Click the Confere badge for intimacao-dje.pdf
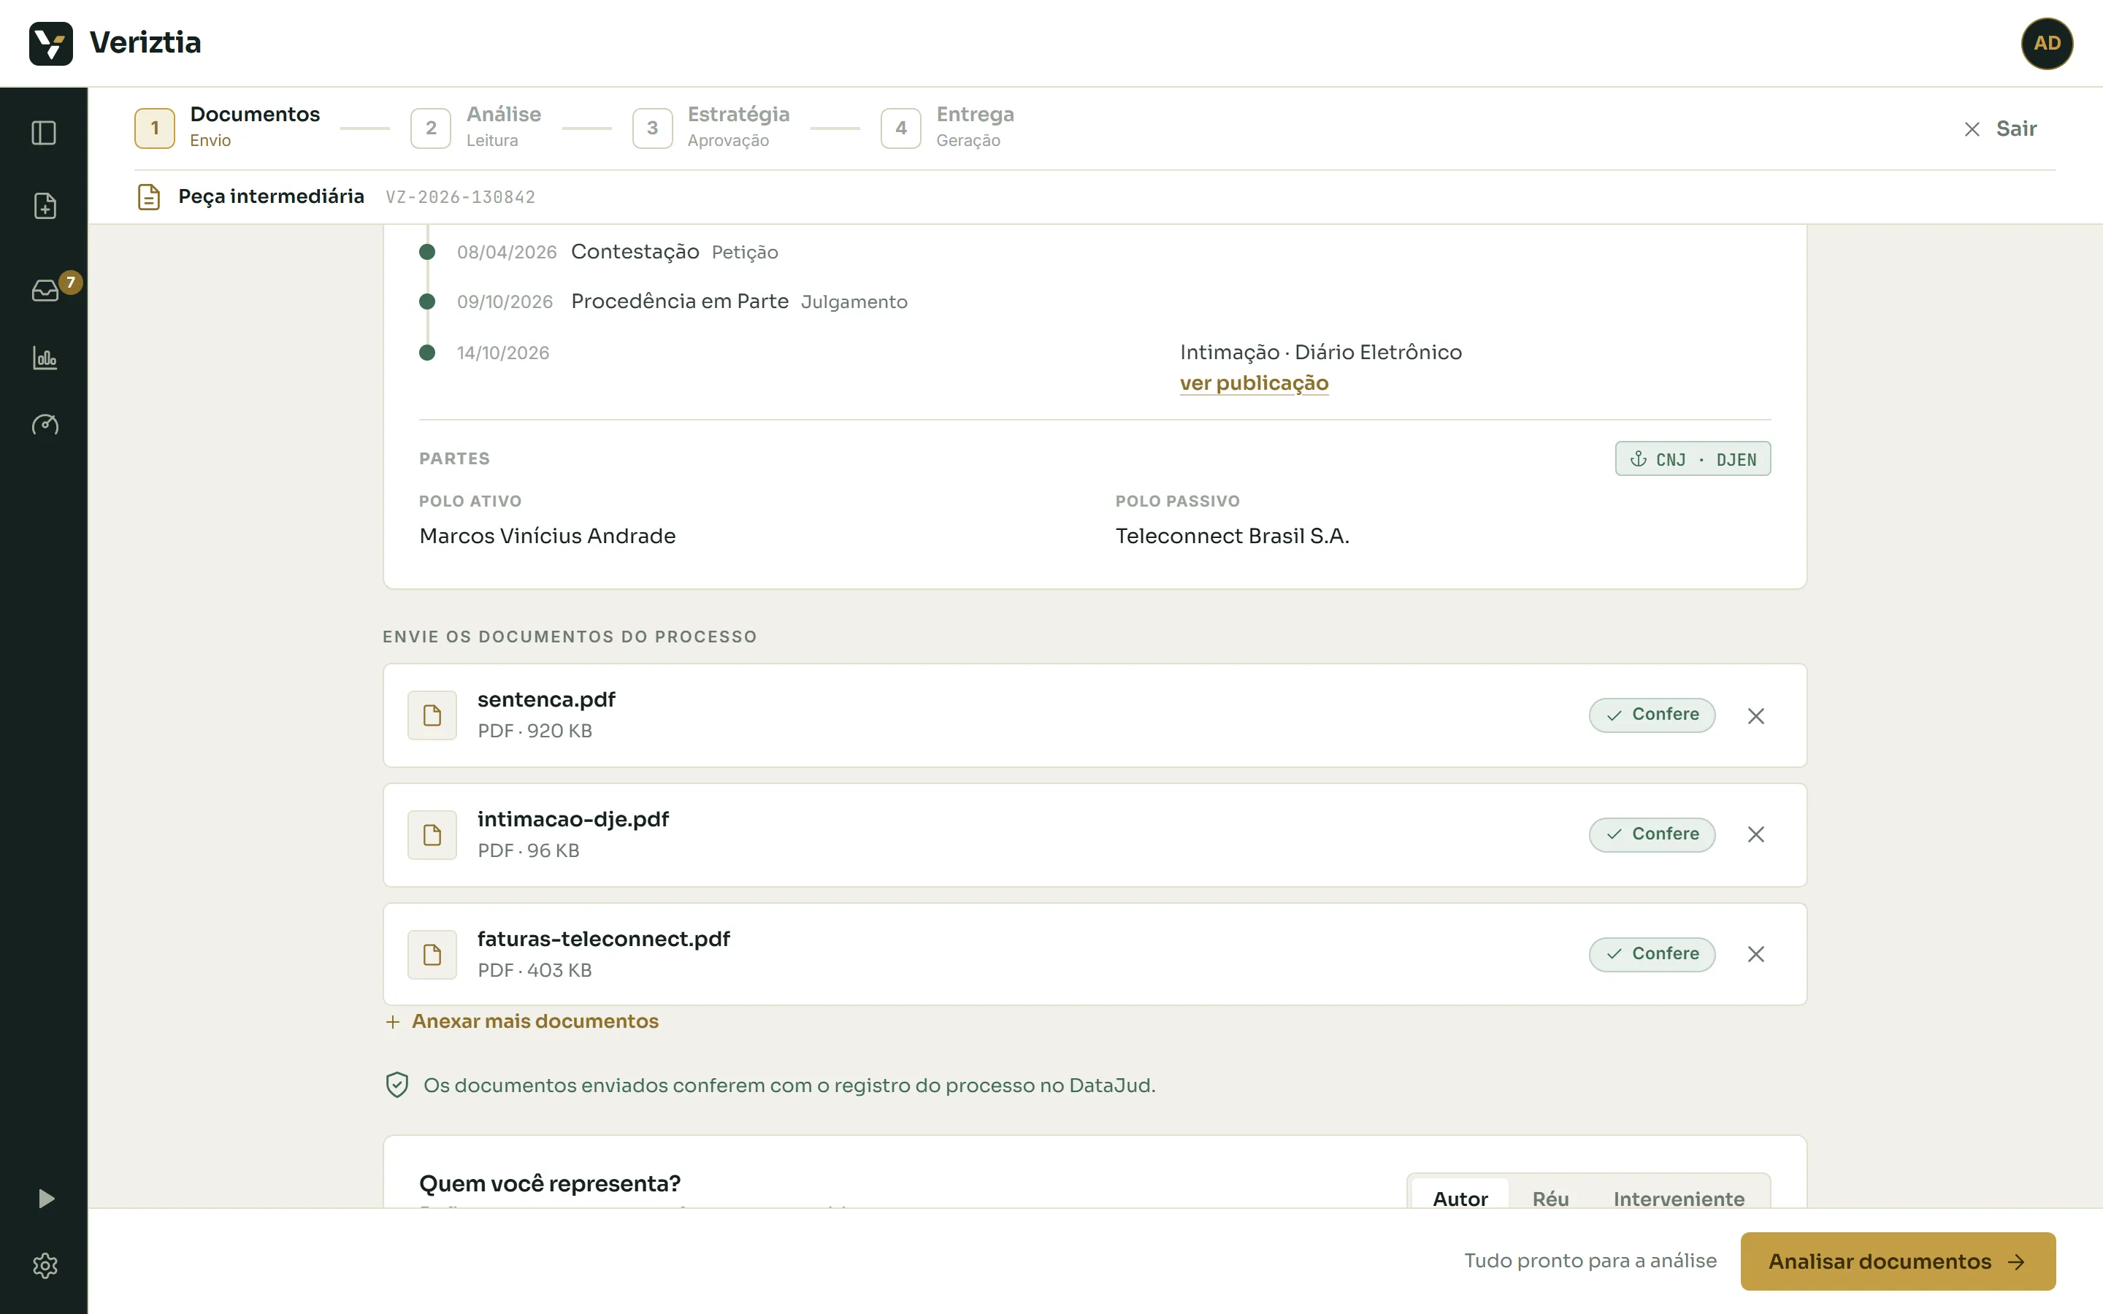The width and height of the screenshot is (2103, 1314). (x=1651, y=834)
